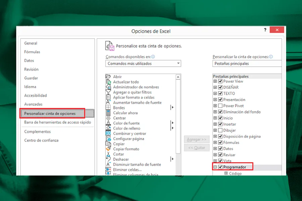Open the Personalizar la cinta de opciones combo box

point(247,64)
